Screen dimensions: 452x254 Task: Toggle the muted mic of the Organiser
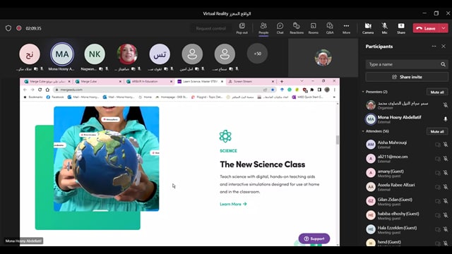click(x=446, y=105)
